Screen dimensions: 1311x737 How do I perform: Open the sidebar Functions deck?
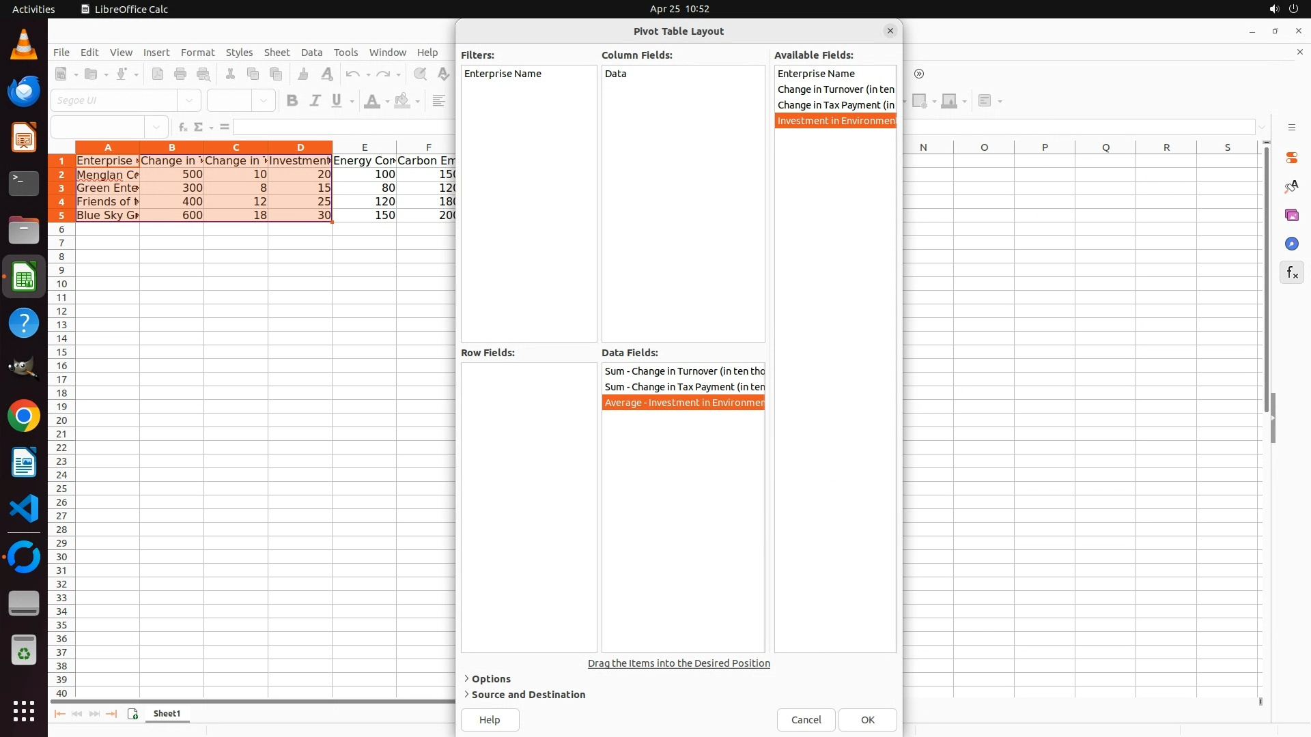(1291, 273)
